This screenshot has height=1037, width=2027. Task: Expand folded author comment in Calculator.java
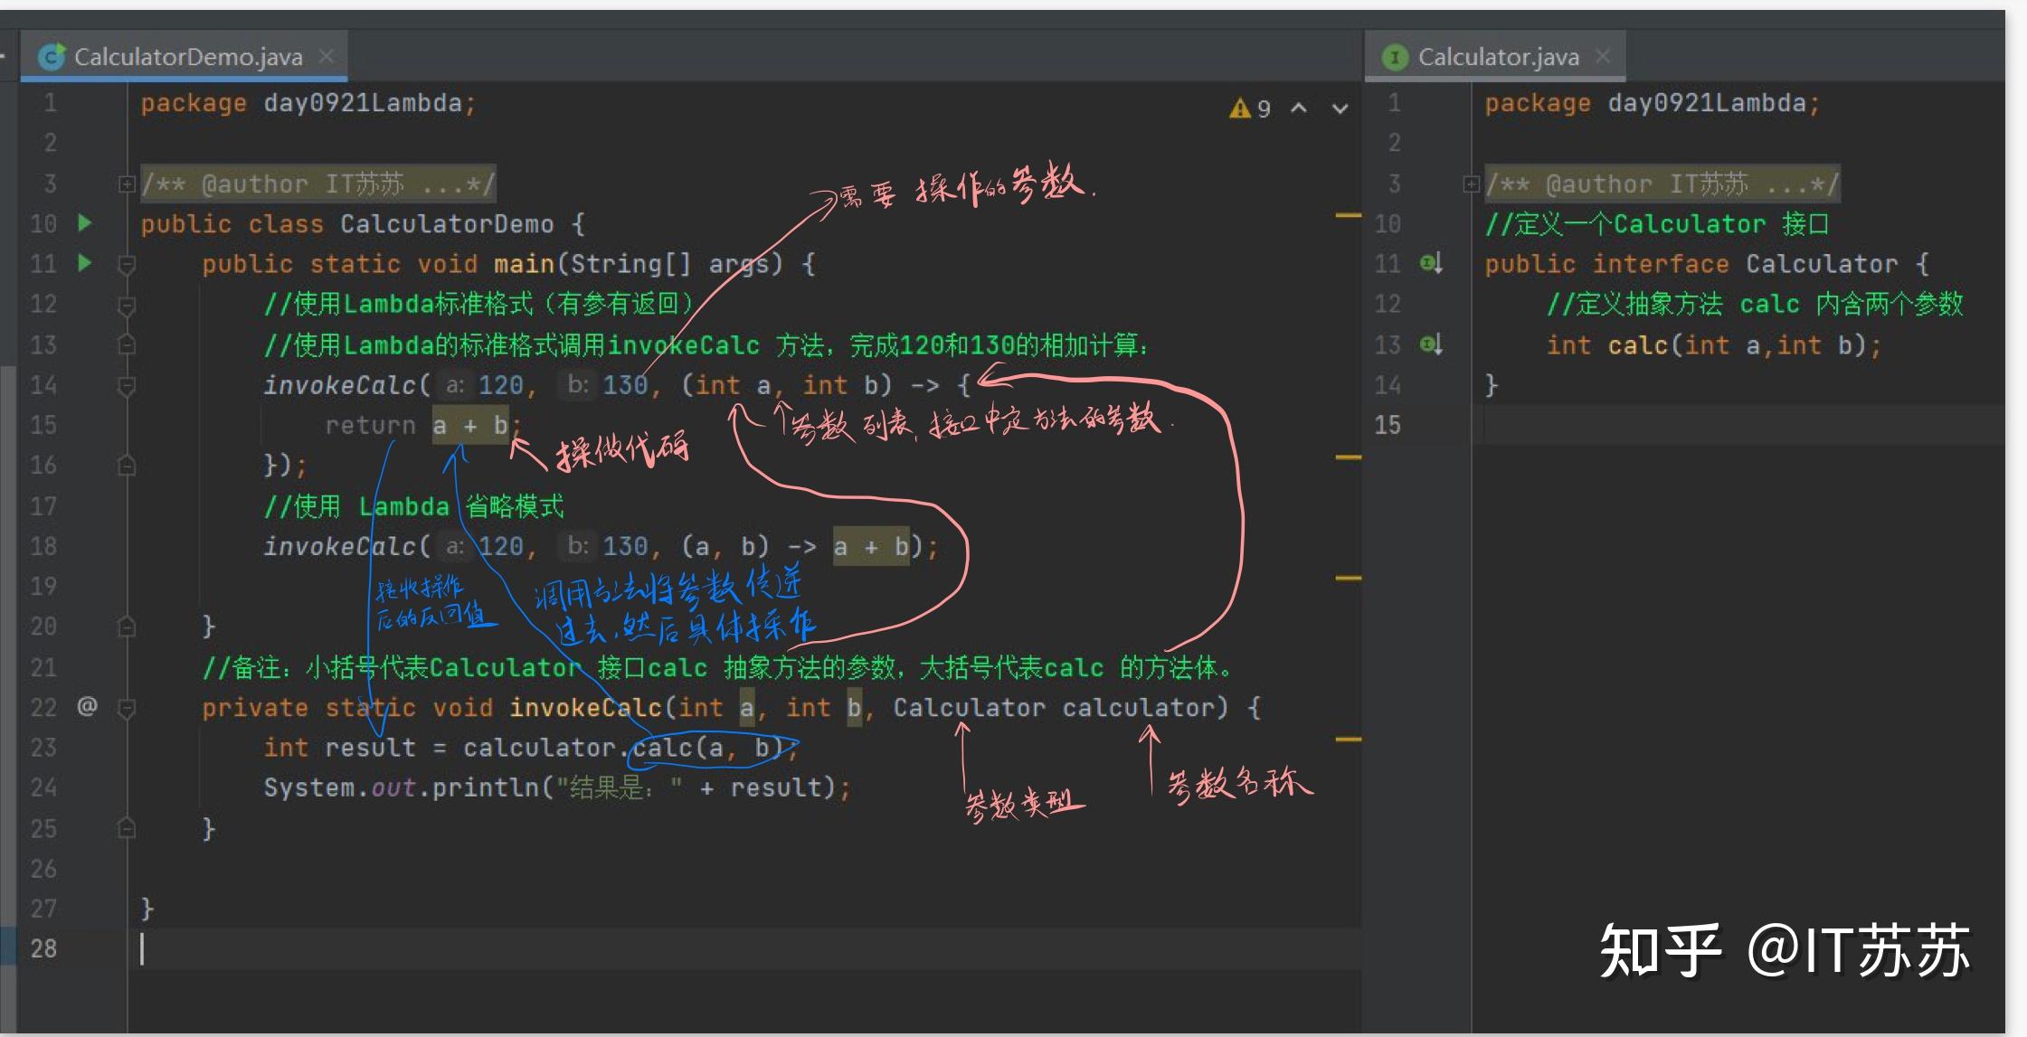[x=1471, y=184]
